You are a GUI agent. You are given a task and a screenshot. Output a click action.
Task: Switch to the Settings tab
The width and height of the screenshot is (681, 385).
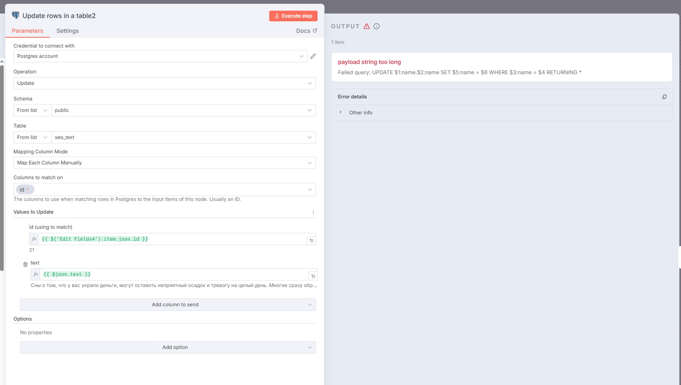[68, 31]
